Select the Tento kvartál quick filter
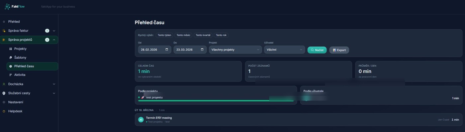The width and height of the screenshot is (465, 132). coord(203,35)
